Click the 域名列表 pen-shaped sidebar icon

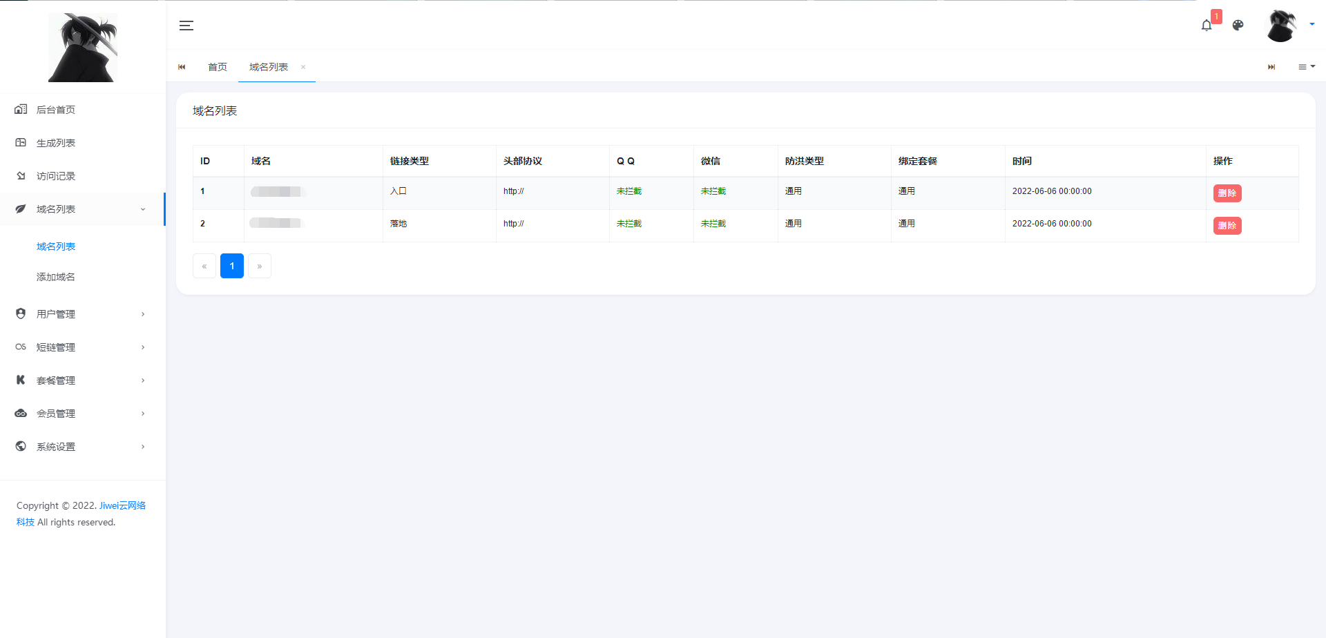[21, 209]
